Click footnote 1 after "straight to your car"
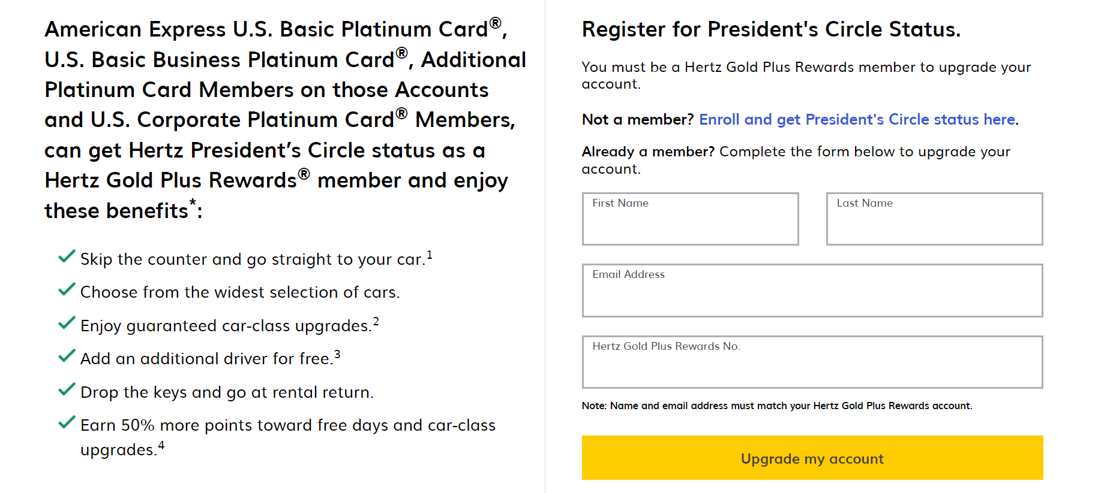 [x=430, y=255]
